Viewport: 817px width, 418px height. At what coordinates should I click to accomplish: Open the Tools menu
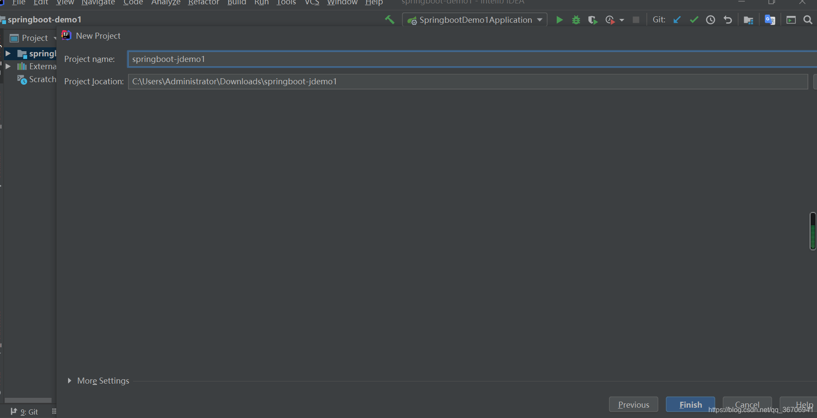point(286,3)
